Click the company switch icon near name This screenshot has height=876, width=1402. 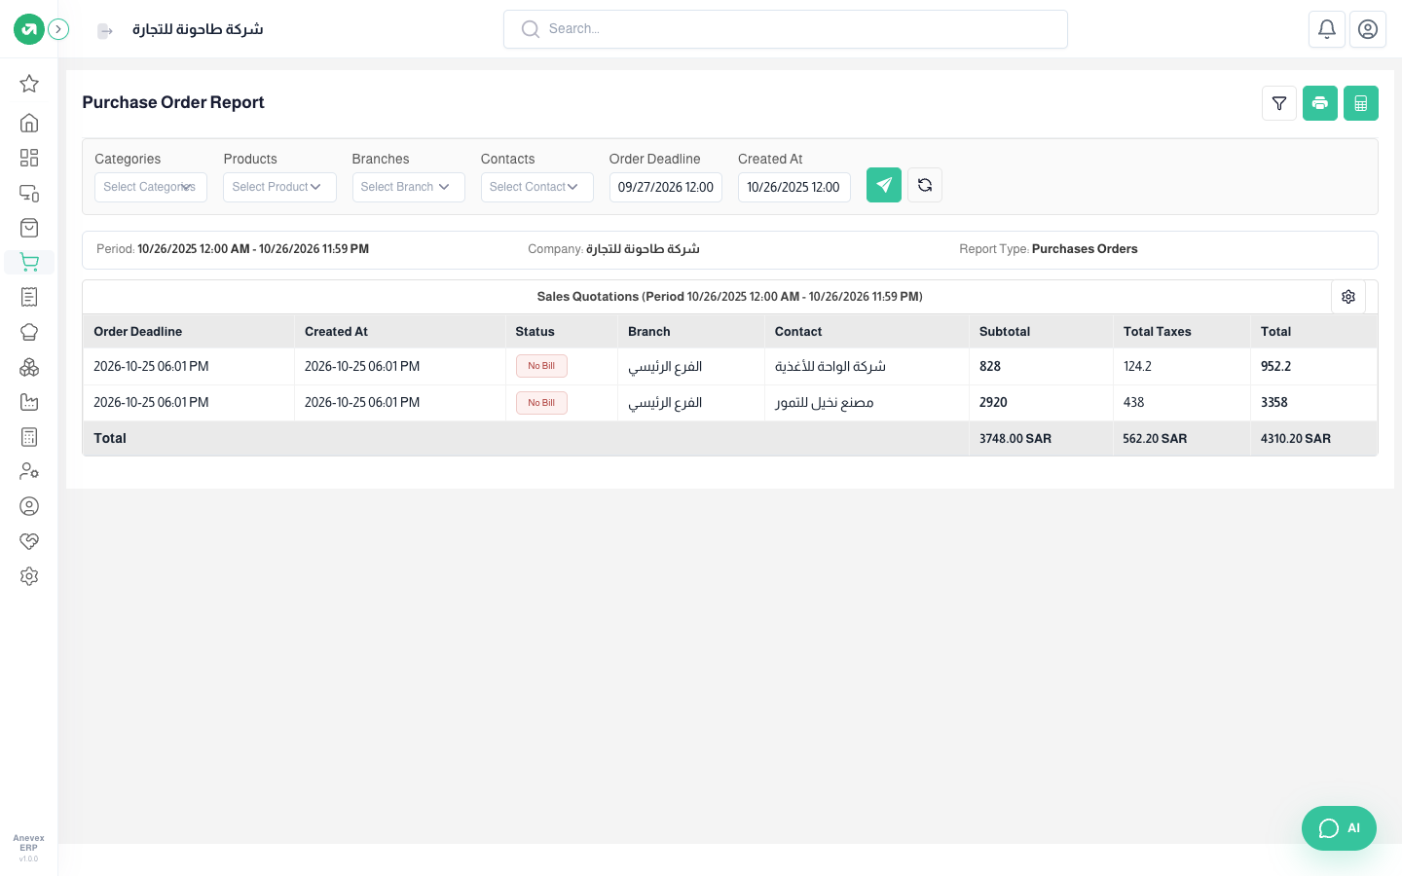tap(105, 31)
